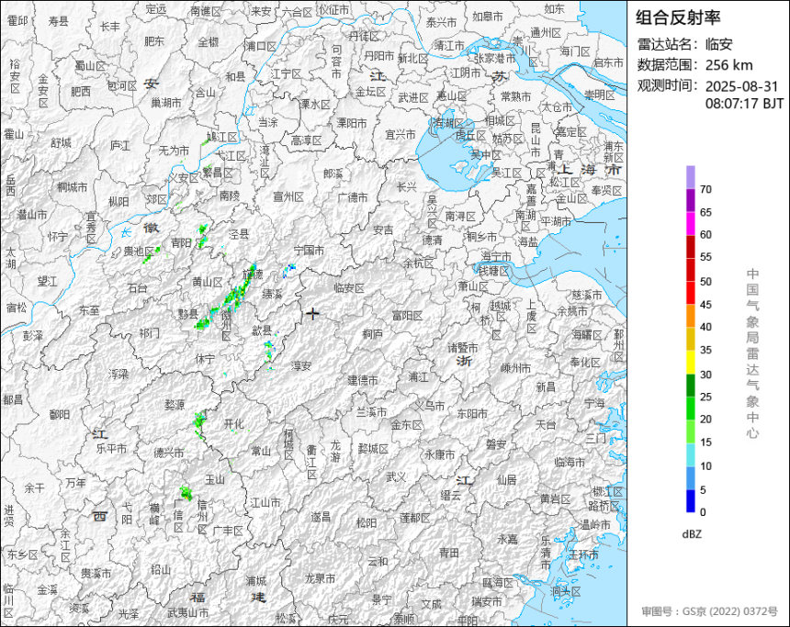Select the light purple swatch above 70 dBZ

(x=690, y=177)
